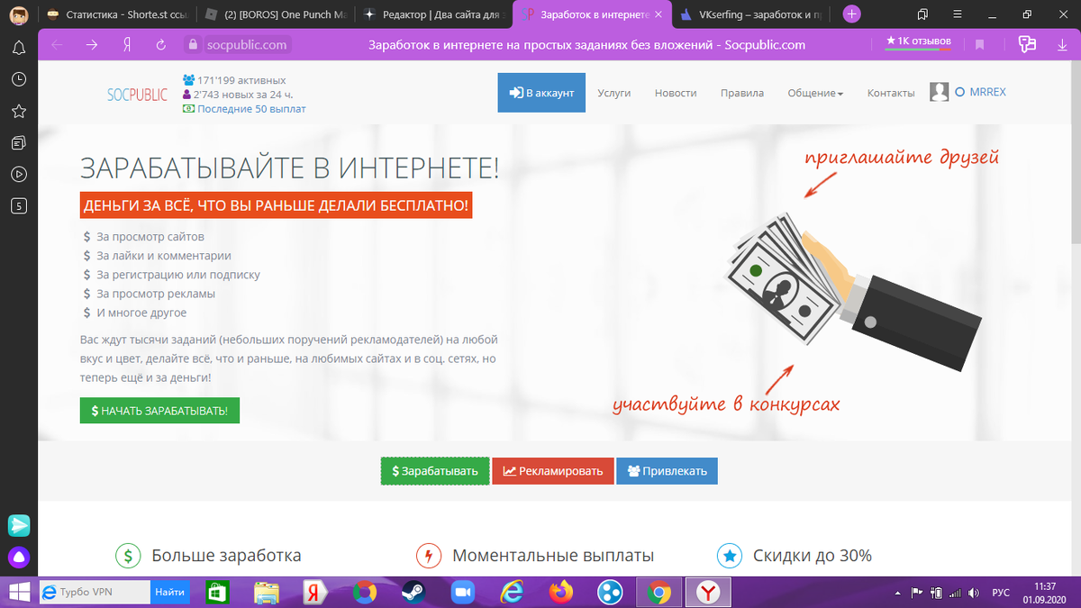Open Microsoft Store from taskbar
The height and width of the screenshot is (608, 1081).
coord(217,592)
